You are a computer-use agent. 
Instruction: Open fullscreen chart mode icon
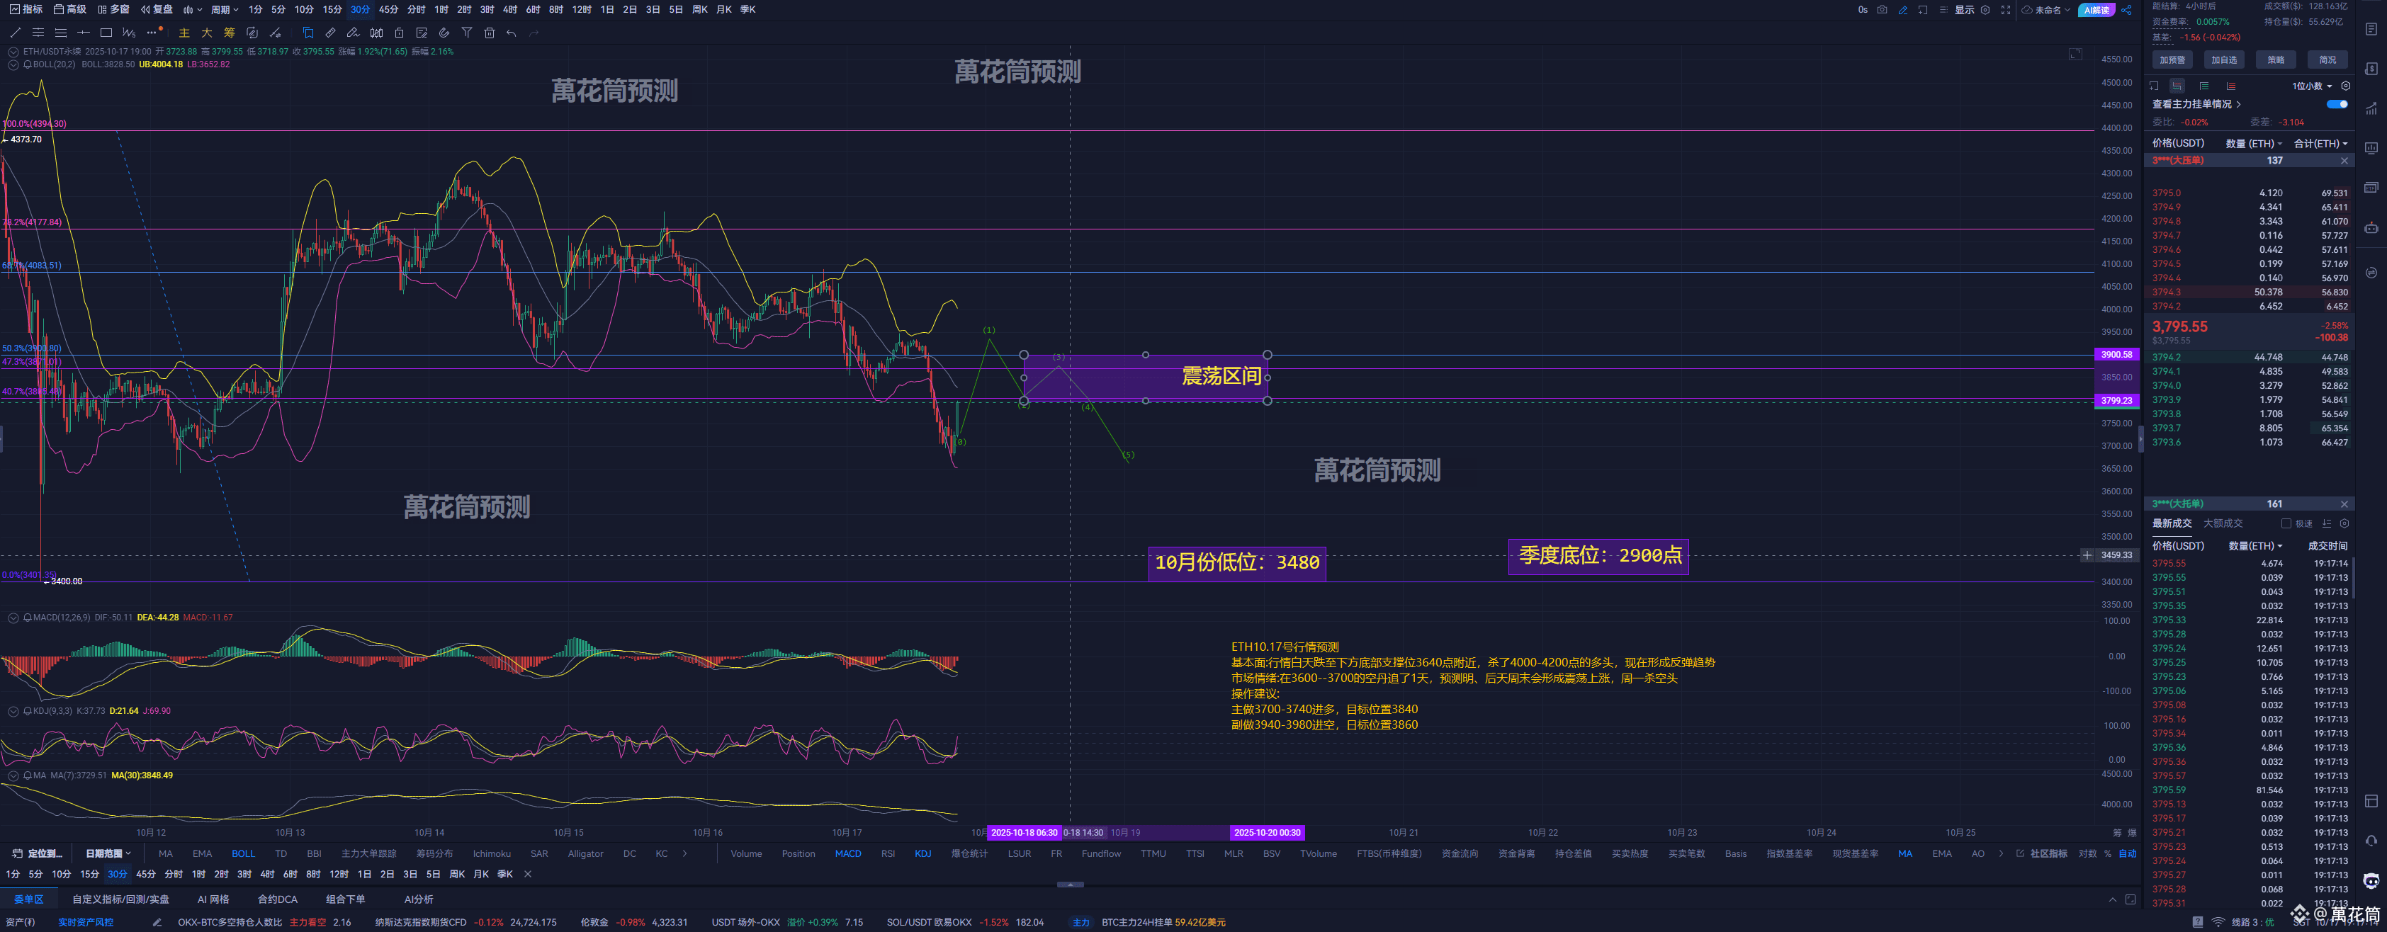coord(2006,10)
